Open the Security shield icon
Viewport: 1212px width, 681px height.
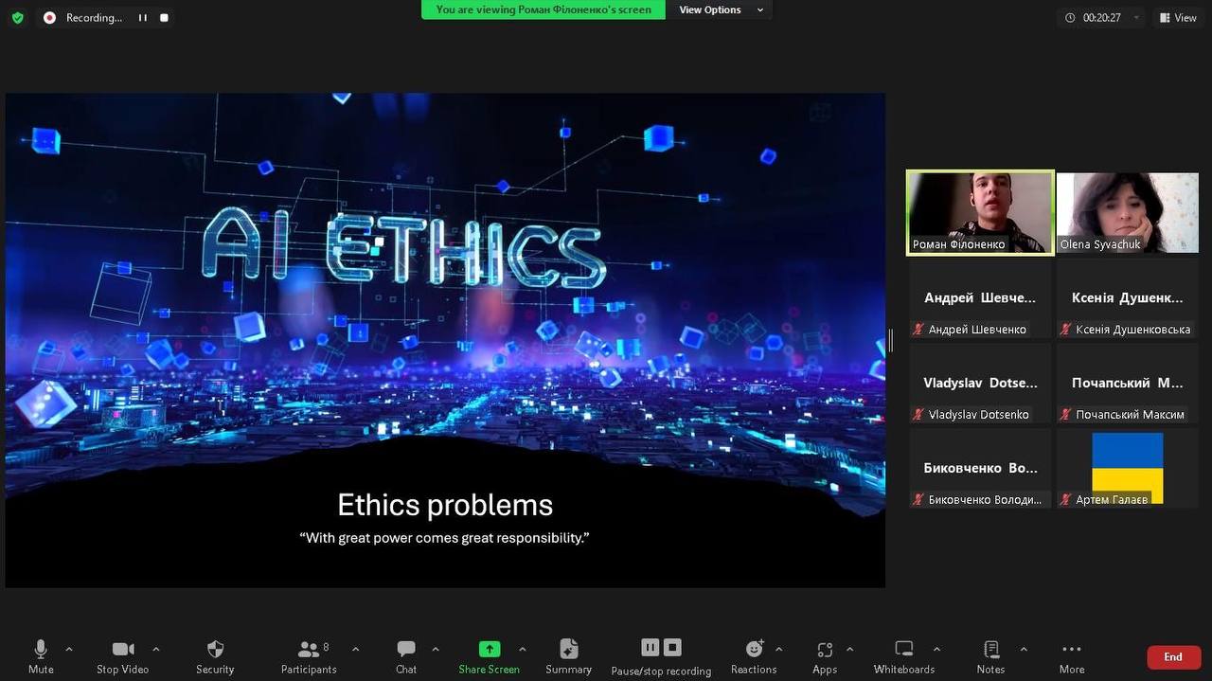tap(215, 650)
